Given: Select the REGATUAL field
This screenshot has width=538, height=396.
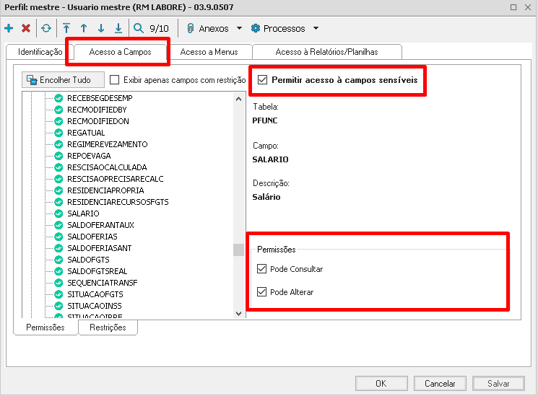Looking at the screenshot, I should [x=86, y=133].
